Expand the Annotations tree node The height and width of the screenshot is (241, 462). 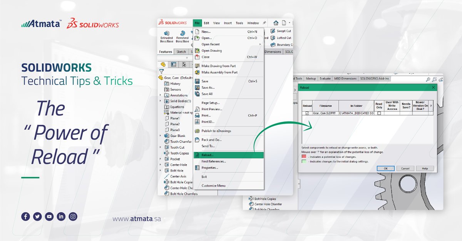(x=161, y=95)
